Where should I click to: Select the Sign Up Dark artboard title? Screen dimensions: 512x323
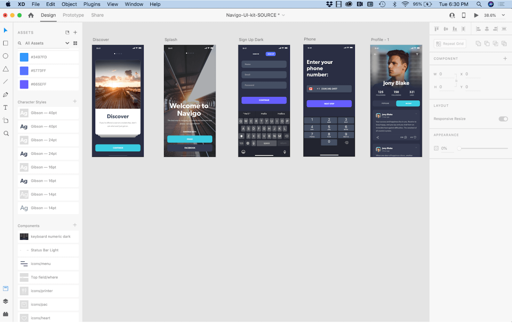tap(251, 40)
